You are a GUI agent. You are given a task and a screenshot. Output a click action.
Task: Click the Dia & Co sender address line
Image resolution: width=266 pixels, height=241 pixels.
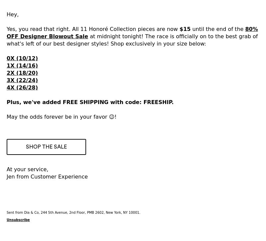pyautogui.click(x=73, y=212)
